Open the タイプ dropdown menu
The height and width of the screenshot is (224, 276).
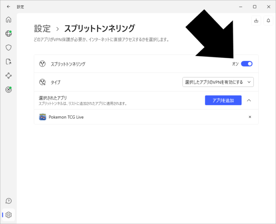[x=218, y=82]
